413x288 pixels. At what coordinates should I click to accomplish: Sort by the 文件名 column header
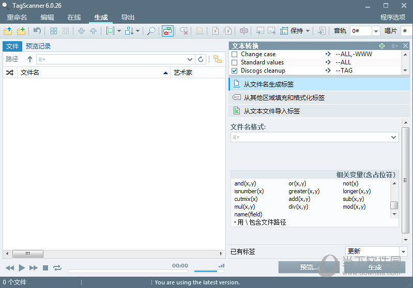point(94,73)
